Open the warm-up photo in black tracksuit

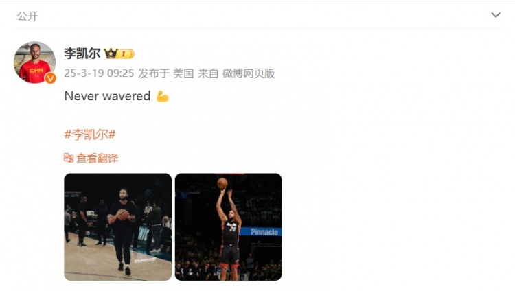coord(117,227)
